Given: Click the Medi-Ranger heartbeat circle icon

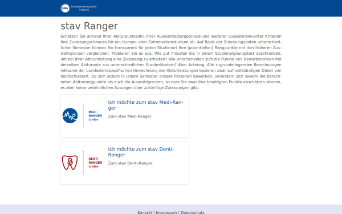Looking at the screenshot, I should coord(70,115).
